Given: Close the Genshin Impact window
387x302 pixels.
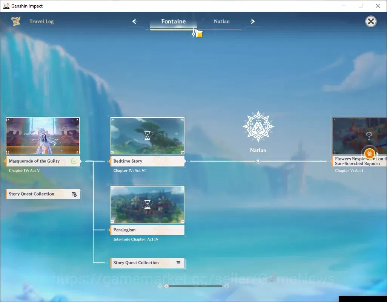Looking at the screenshot, I should 378,6.
